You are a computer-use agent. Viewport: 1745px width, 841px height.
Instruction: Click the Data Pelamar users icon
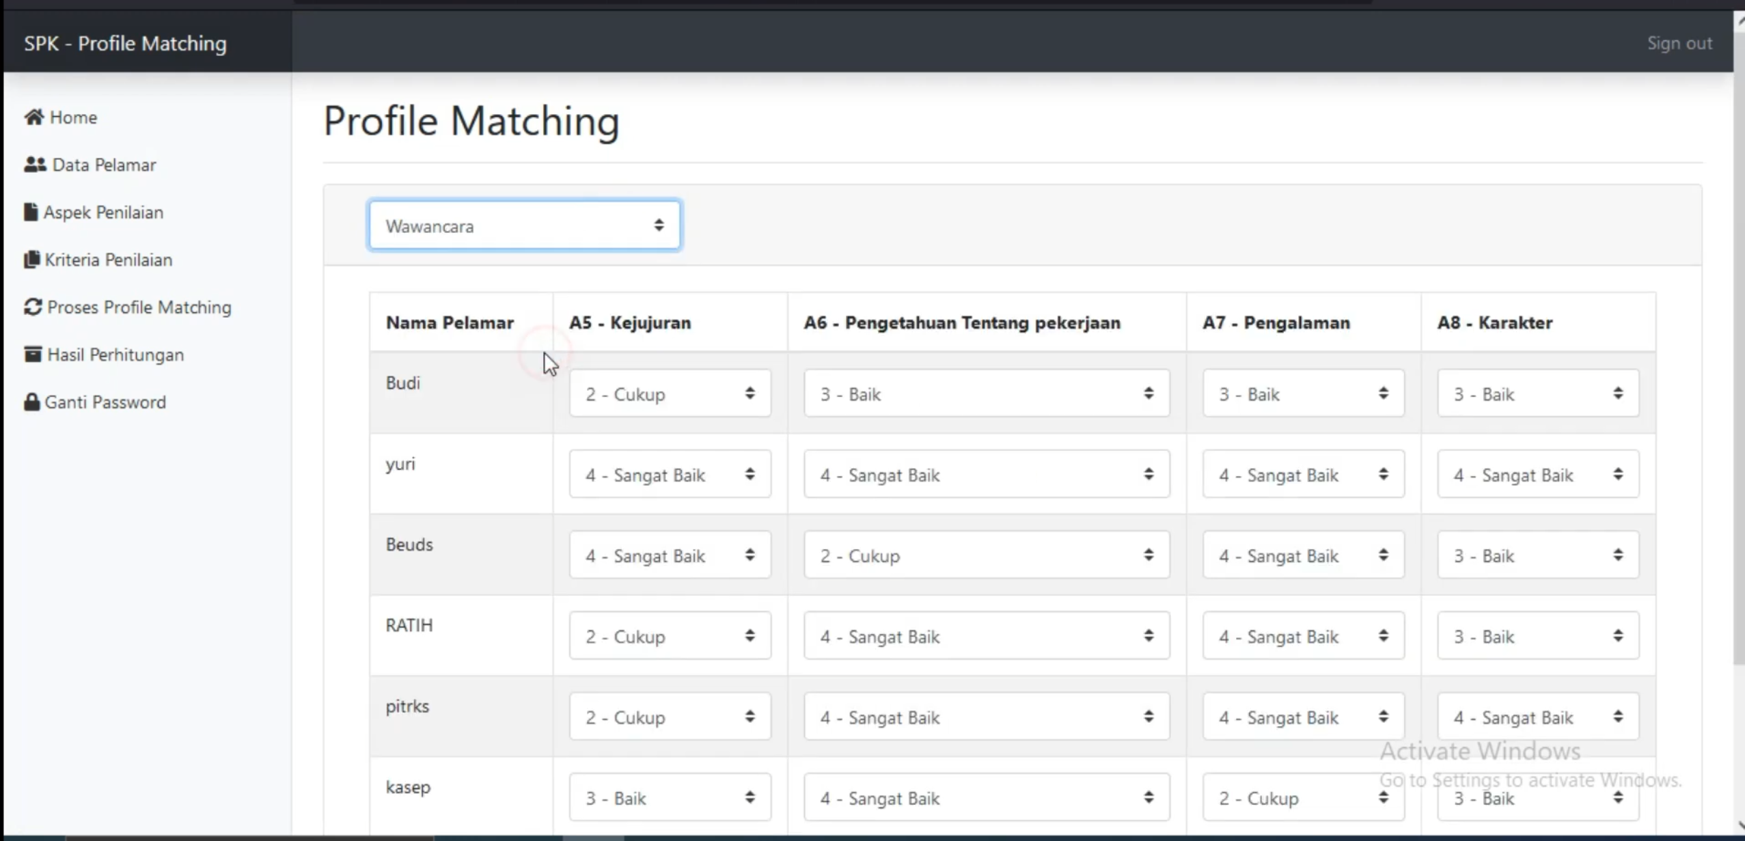click(x=35, y=165)
